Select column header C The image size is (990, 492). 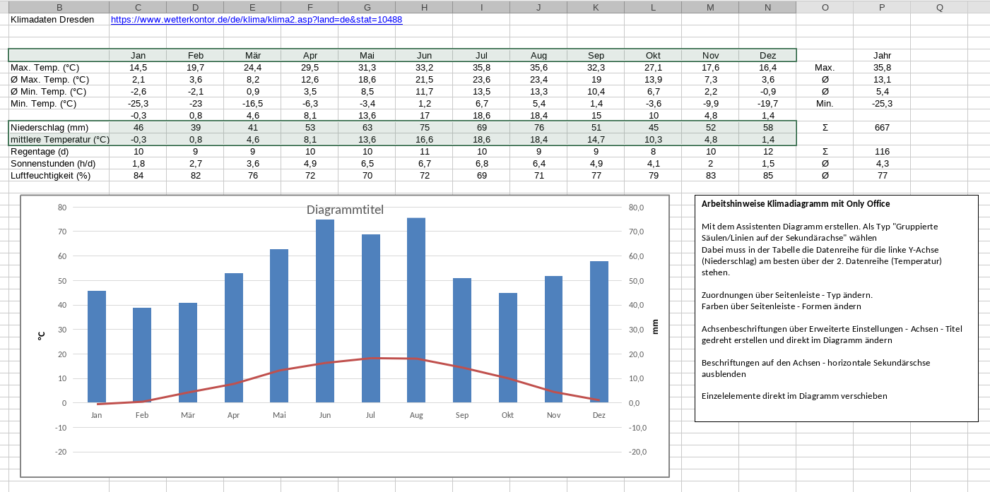point(138,7)
